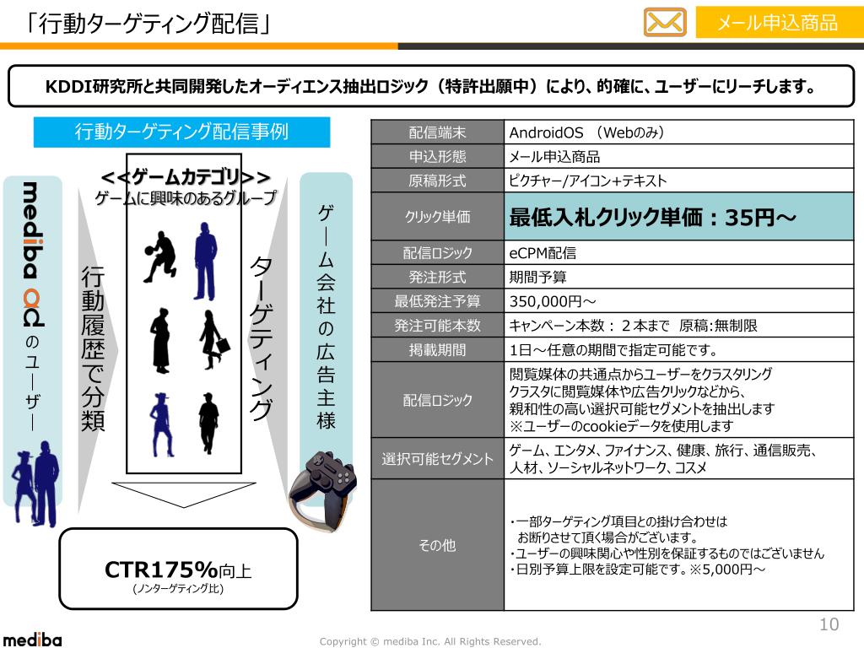
Task: Click the AndroidOS （Webのみ） cell
Action: coord(679,132)
